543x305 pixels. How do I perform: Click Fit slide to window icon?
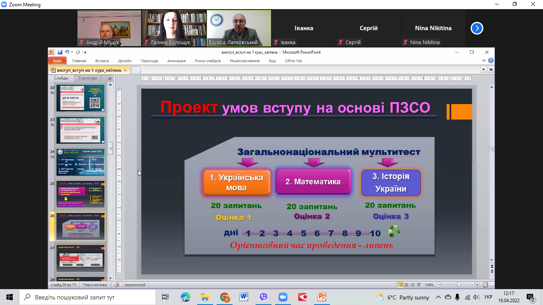(485, 285)
